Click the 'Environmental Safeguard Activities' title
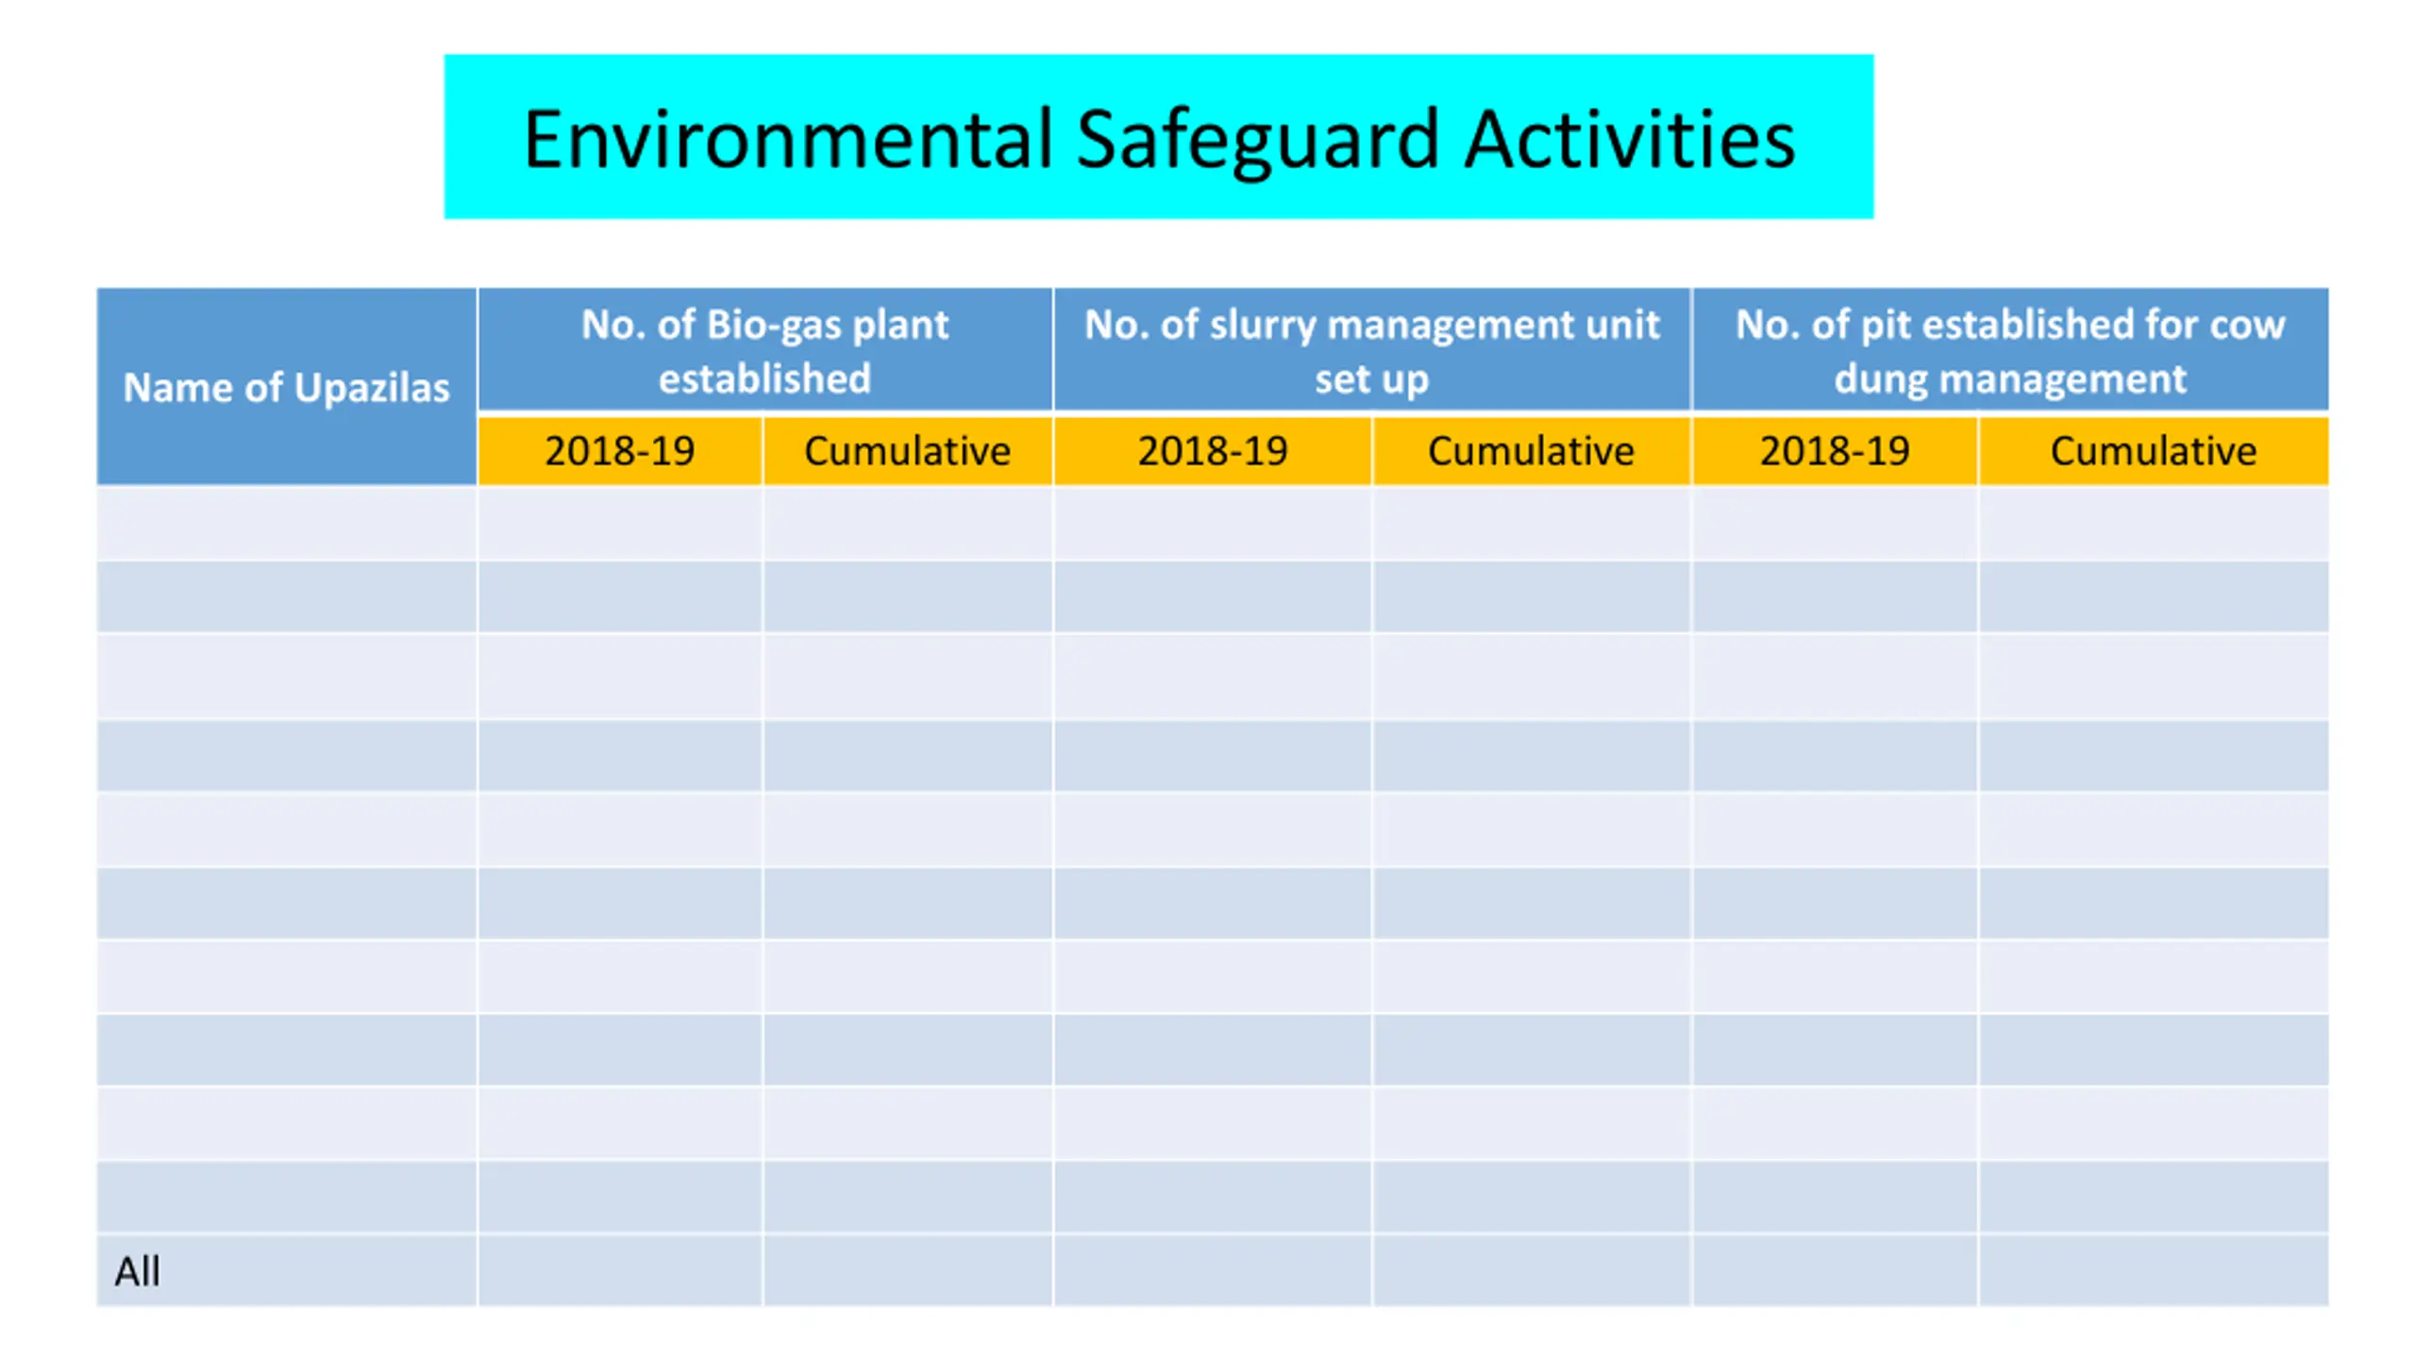Screen dimensions: 2416x1359 click(x=1158, y=137)
